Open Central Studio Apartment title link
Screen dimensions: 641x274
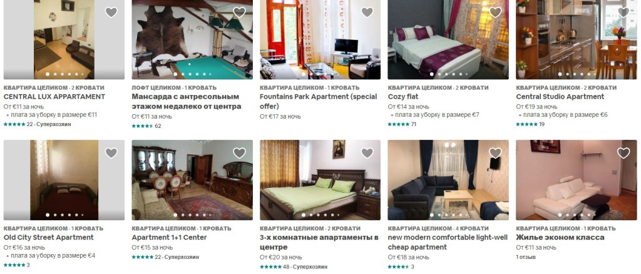tap(560, 97)
